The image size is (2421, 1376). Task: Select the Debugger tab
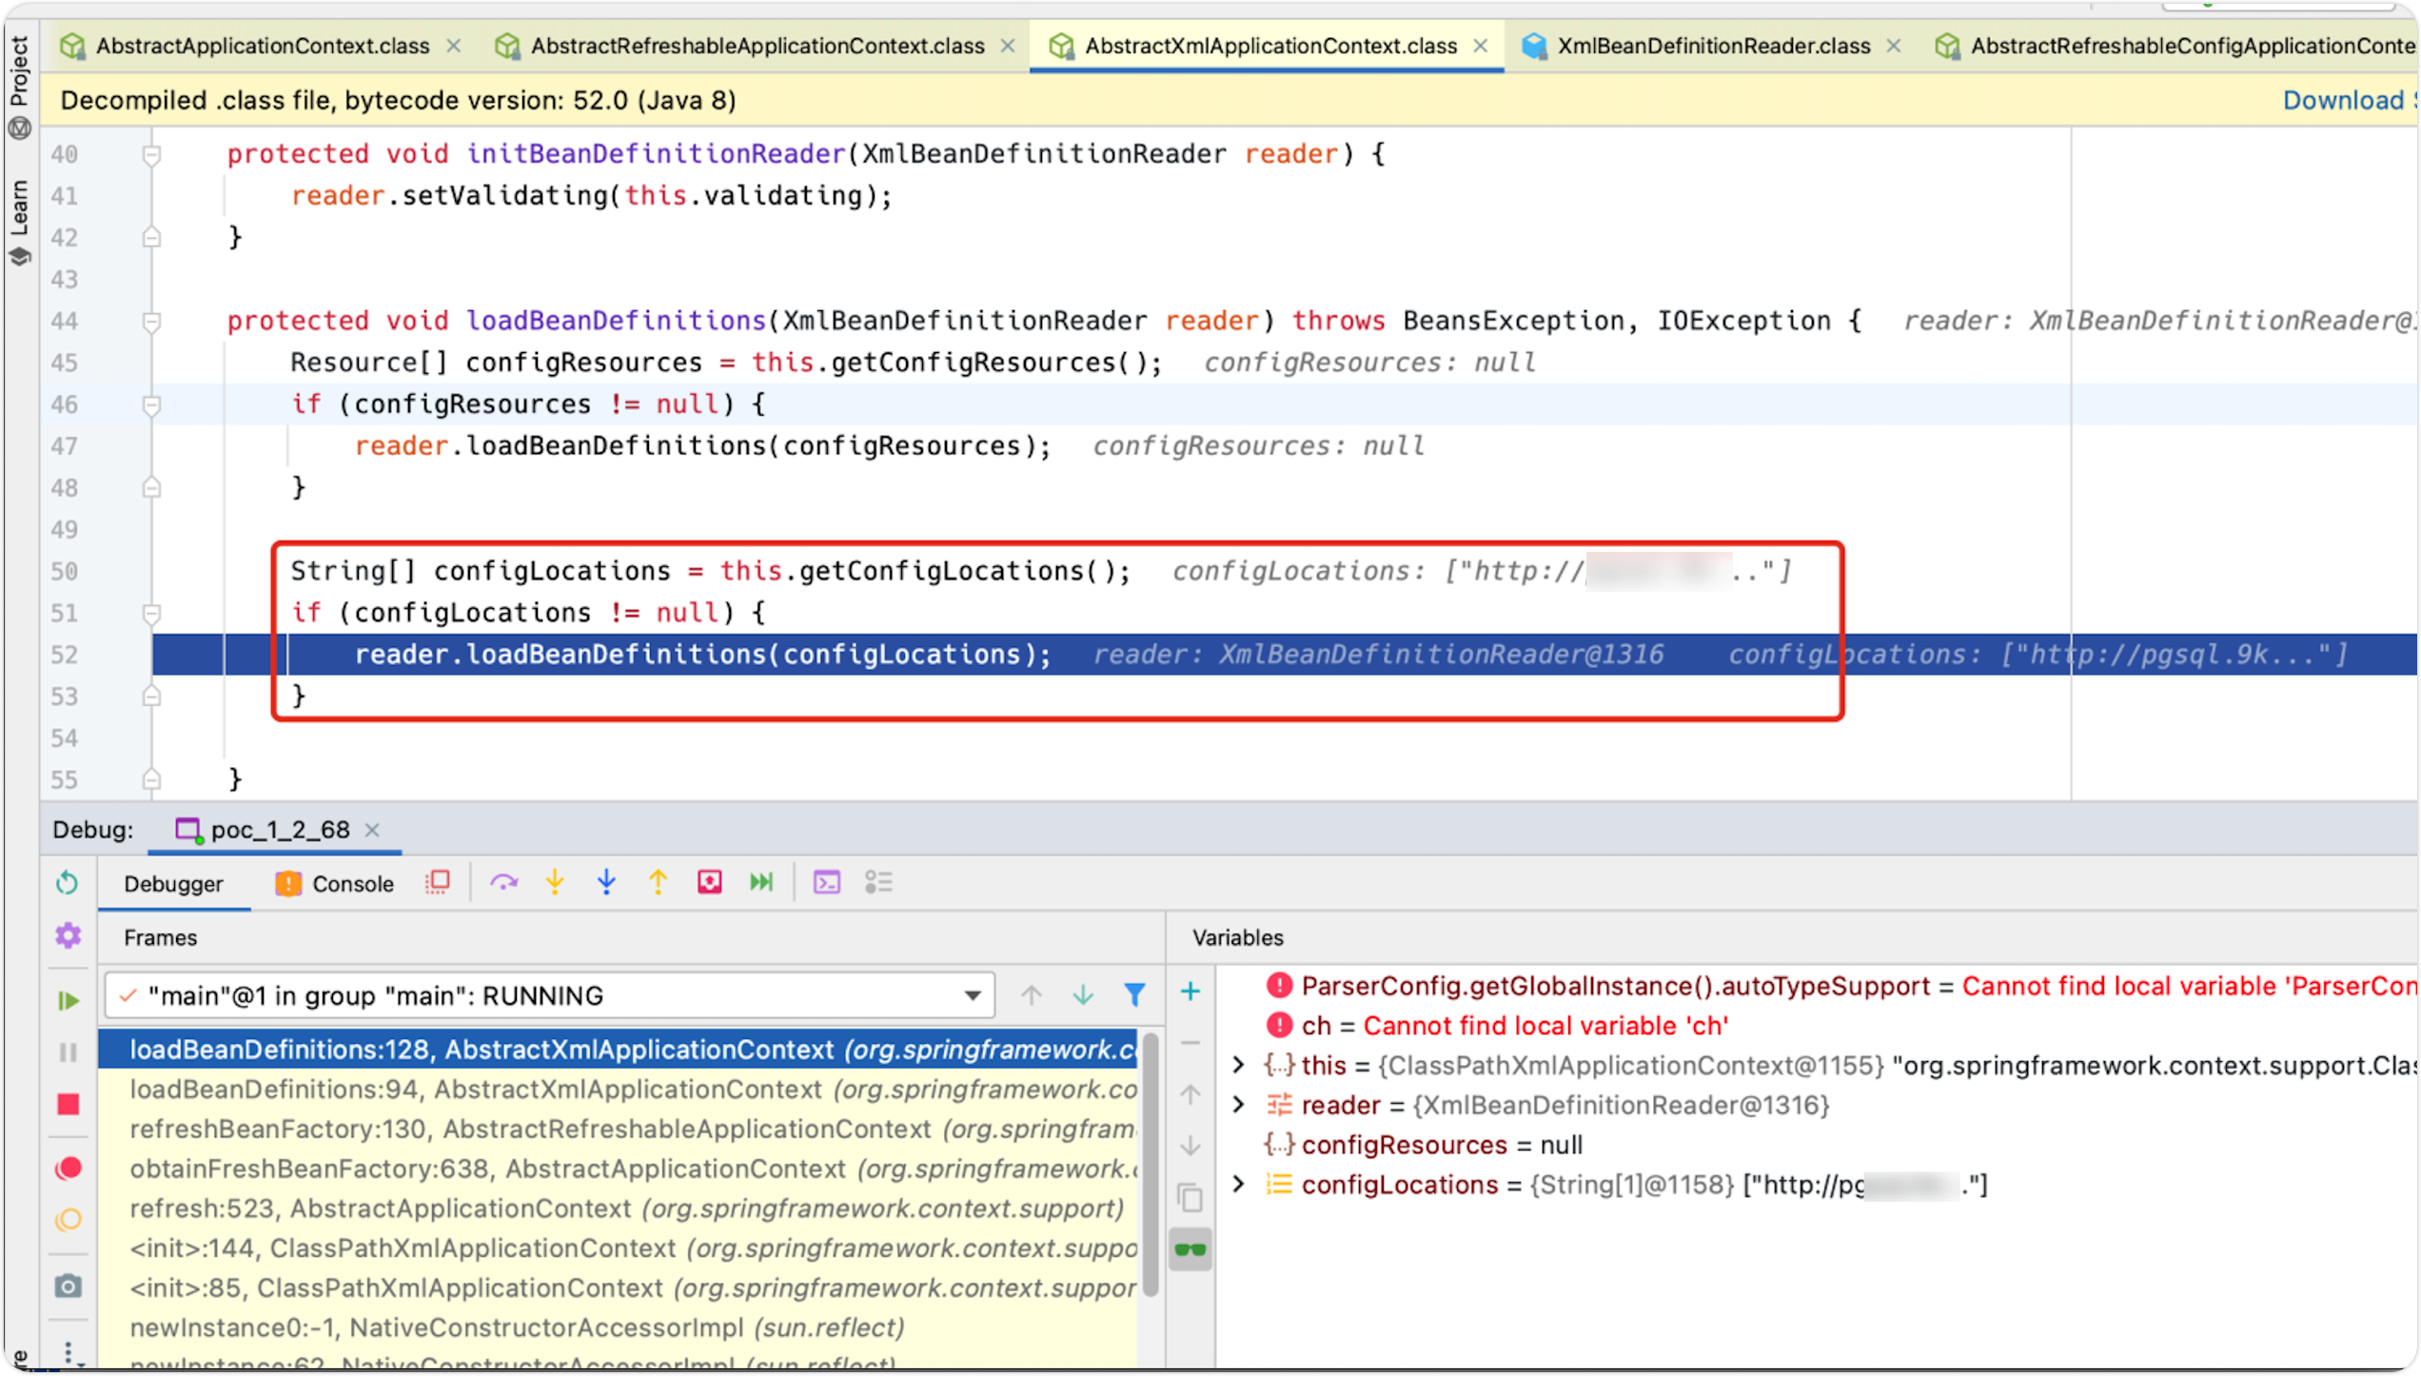click(173, 885)
